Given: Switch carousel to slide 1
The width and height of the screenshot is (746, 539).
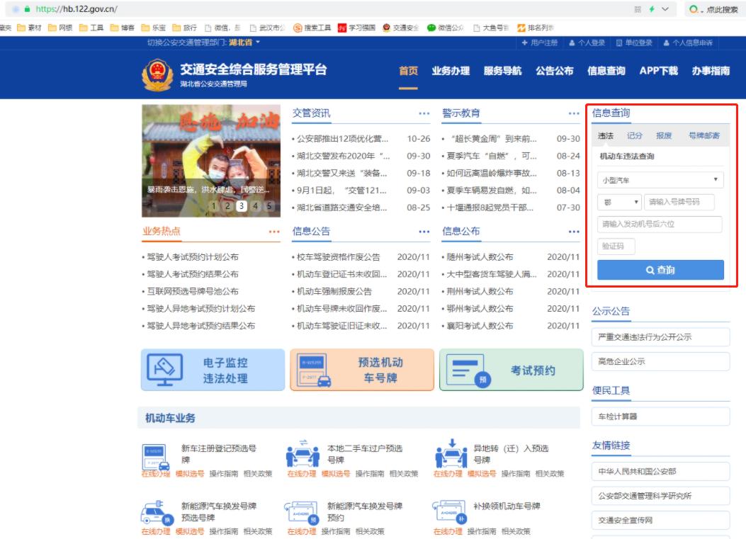Looking at the screenshot, I should 214,206.
